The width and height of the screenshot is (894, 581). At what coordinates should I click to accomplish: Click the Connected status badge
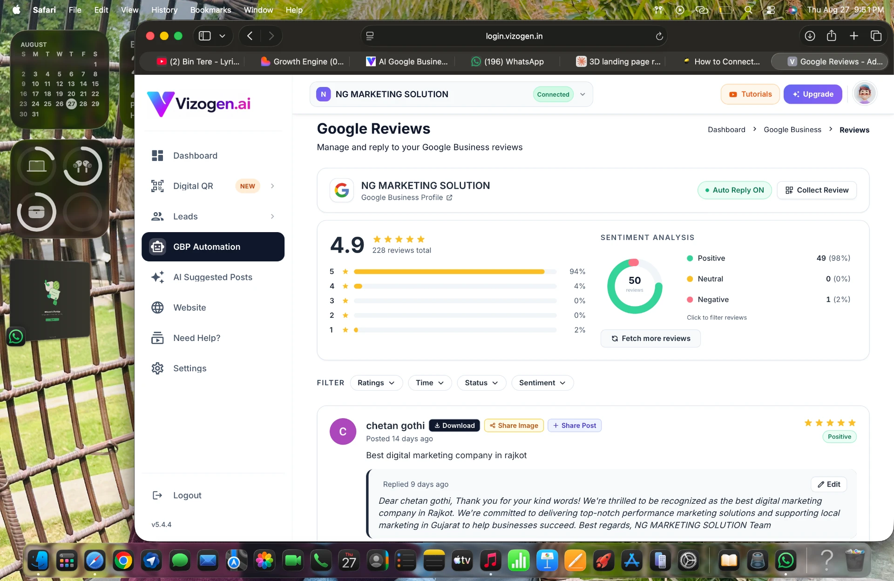point(553,94)
